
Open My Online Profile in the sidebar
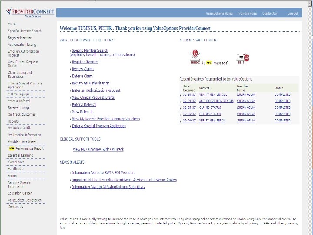(20, 128)
